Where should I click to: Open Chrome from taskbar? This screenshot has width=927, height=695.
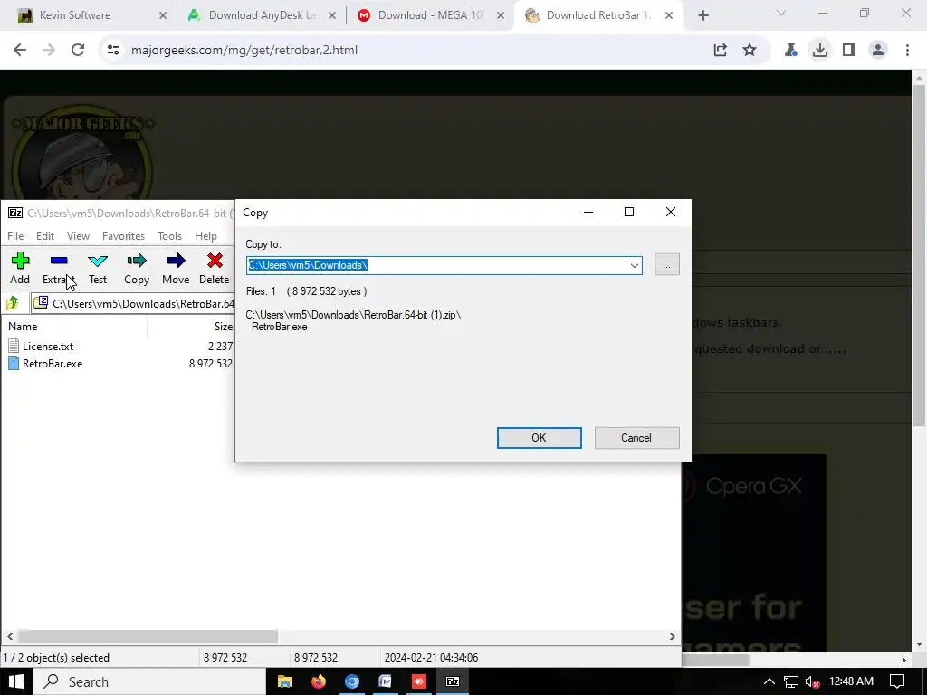click(352, 681)
